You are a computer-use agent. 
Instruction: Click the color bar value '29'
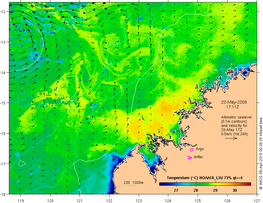[215, 190]
